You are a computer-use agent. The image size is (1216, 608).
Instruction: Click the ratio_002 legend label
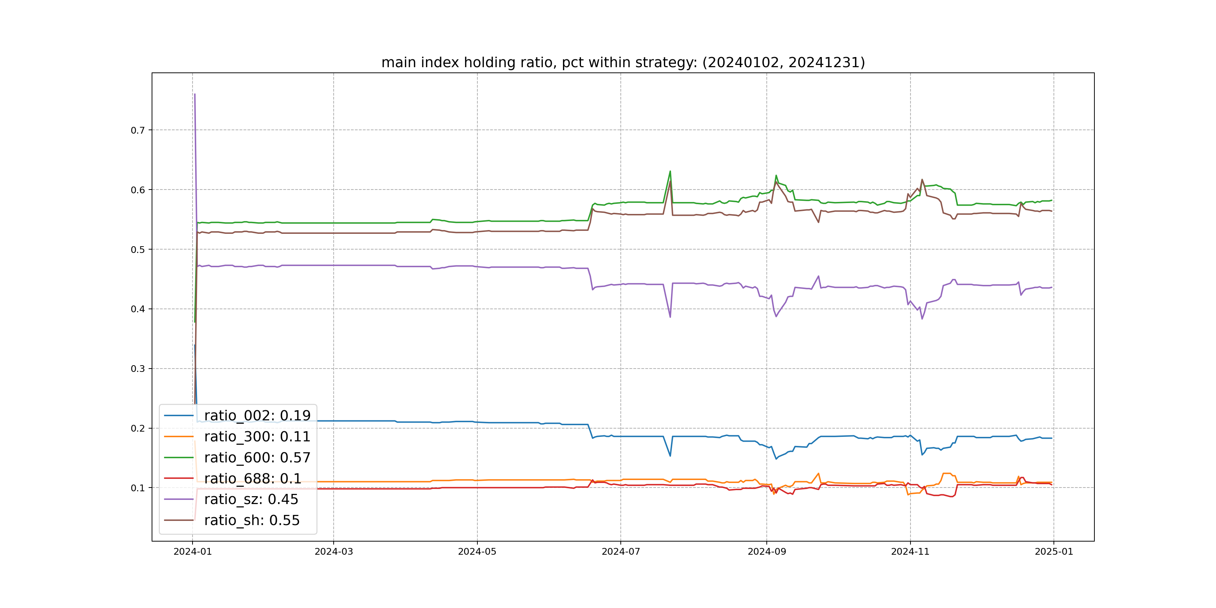[257, 415]
